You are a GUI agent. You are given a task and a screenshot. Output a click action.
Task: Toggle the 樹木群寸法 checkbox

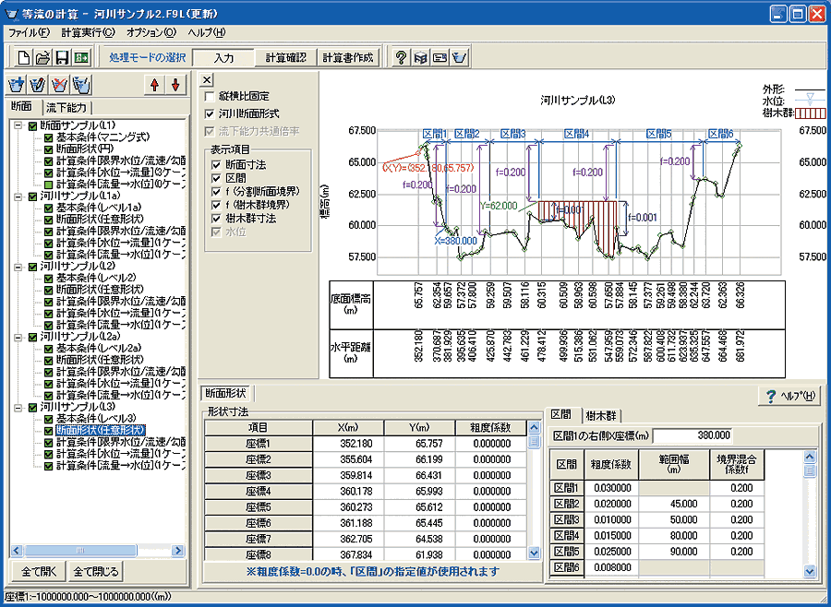pos(216,219)
